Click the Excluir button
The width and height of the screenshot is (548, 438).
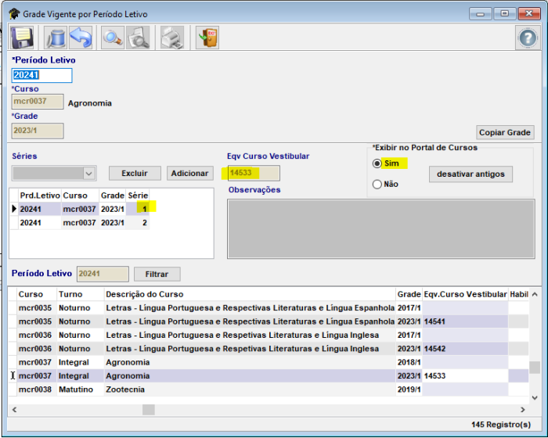pos(134,173)
